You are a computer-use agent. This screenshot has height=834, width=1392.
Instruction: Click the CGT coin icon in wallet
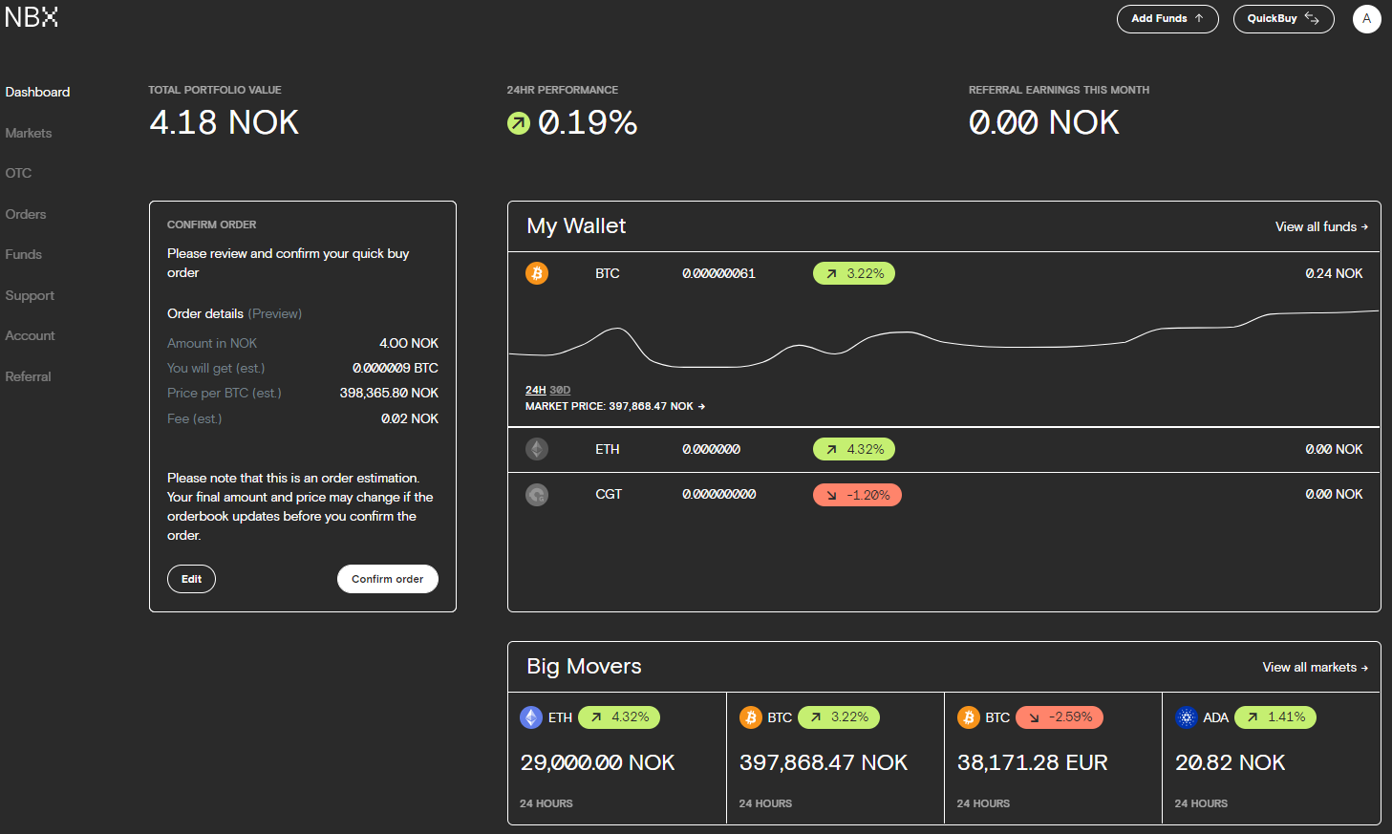pos(537,495)
